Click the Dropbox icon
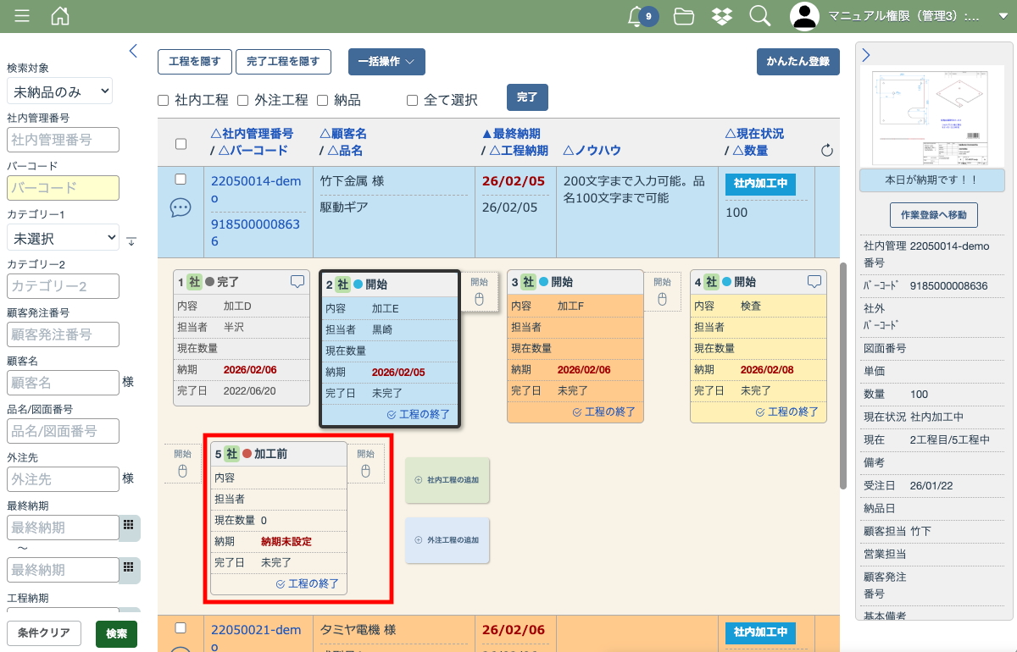Screen dimensions: 1017x652 (x=722, y=16)
